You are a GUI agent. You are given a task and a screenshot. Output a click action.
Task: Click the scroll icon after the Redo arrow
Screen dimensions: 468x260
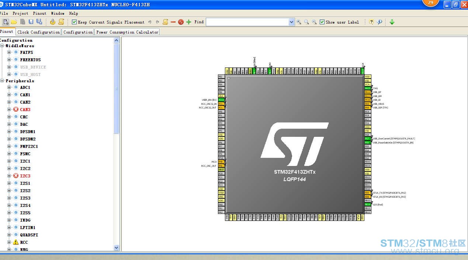pyautogui.click(x=165, y=22)
